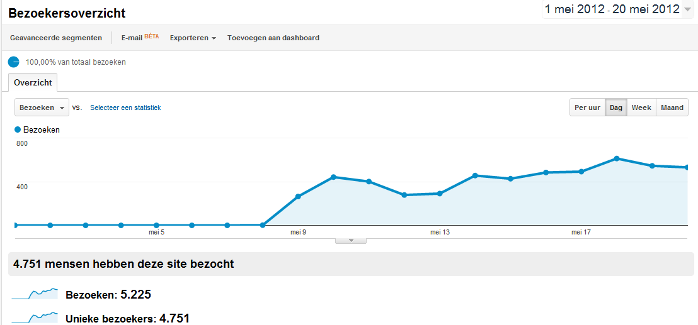Click the chart's highest data point
698x325 pixels.
(x=617, y=158)
